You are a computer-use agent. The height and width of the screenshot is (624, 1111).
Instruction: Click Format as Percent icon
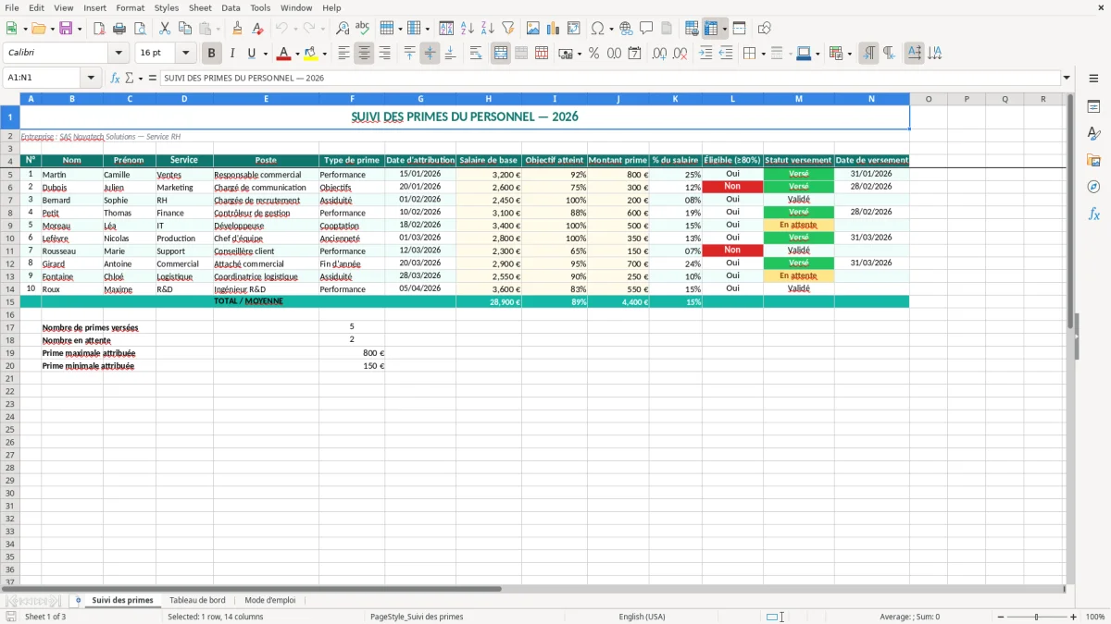pyautogui.click(x=594, y=54)
